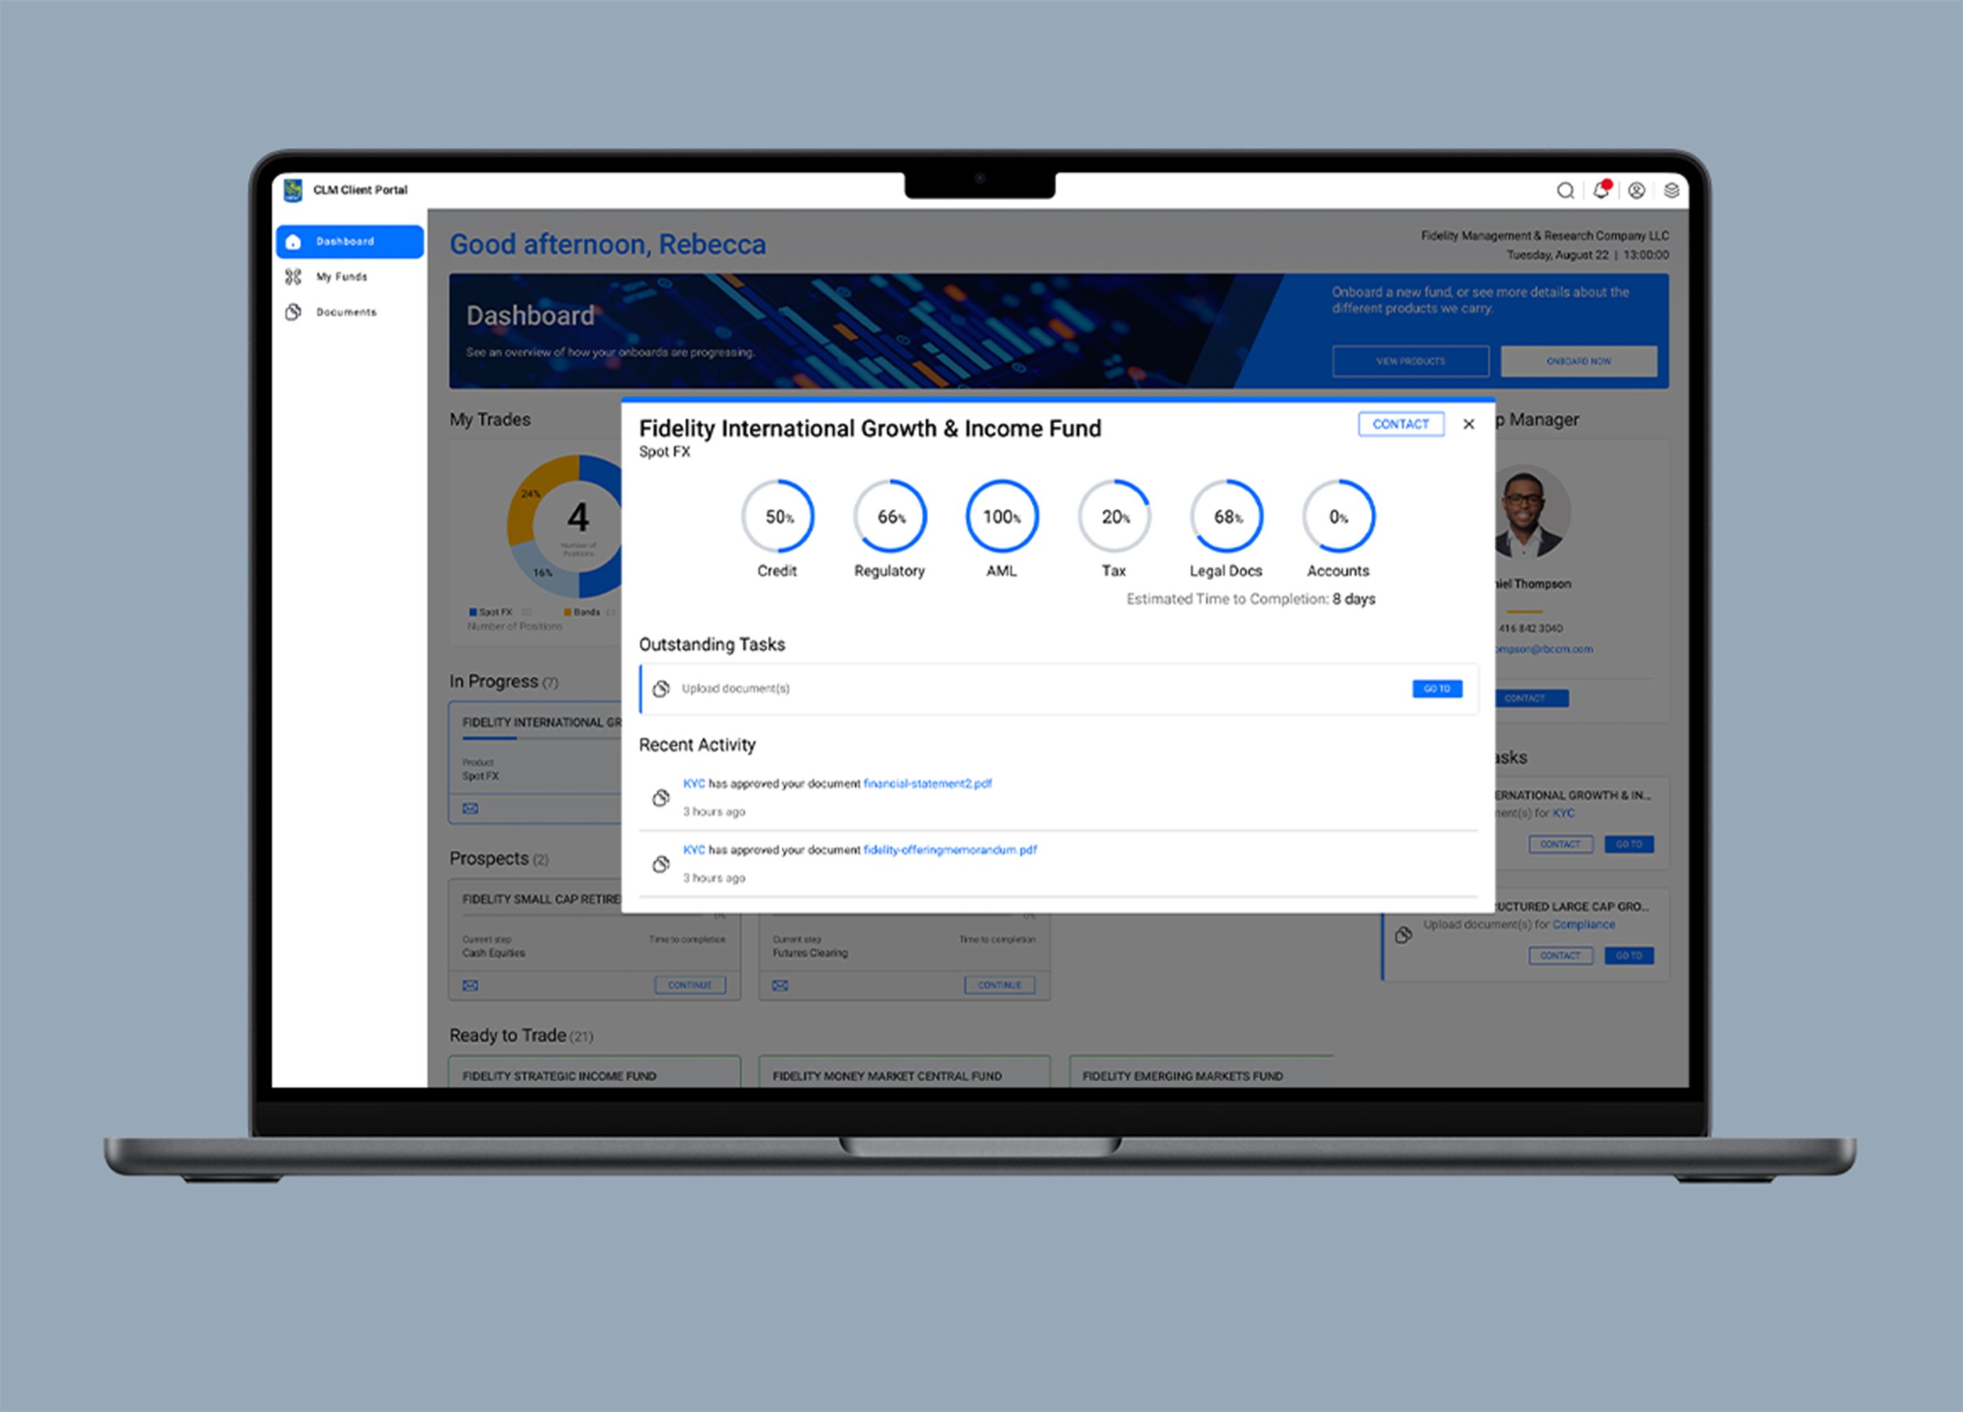Open the user profile icon
1963x1412 pixels.
tap(1636, 191)
